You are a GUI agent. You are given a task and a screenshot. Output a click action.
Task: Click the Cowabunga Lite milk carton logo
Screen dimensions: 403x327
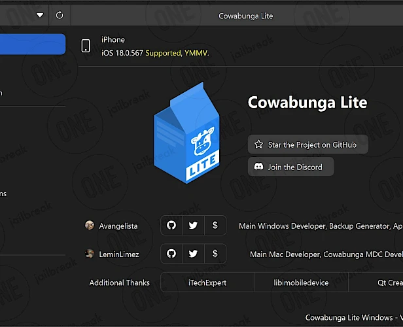click(186, 133)
